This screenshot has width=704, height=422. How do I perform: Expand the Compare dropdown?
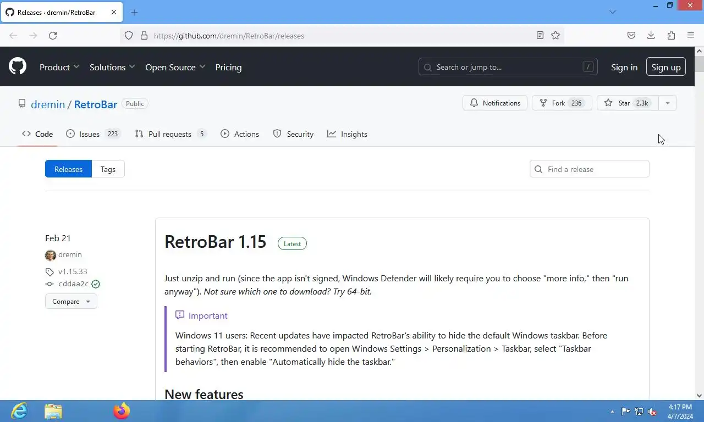click(x=71, y=301)
